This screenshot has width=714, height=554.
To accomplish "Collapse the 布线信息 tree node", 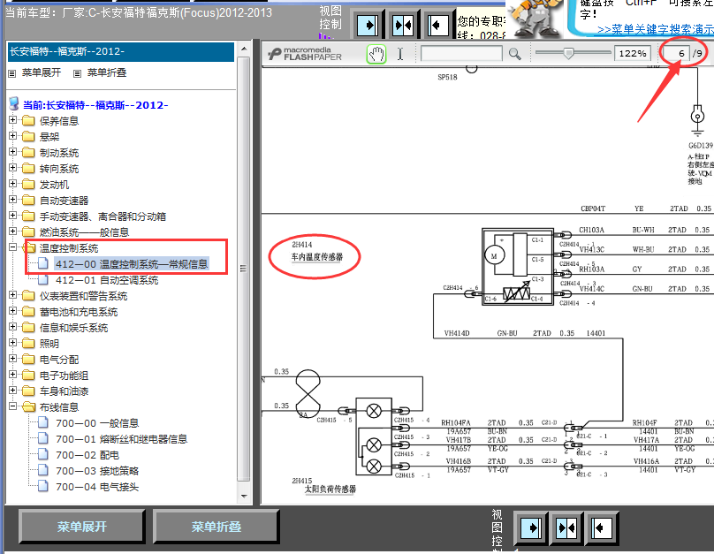I will pyautogui.click(x=12, y=406).
